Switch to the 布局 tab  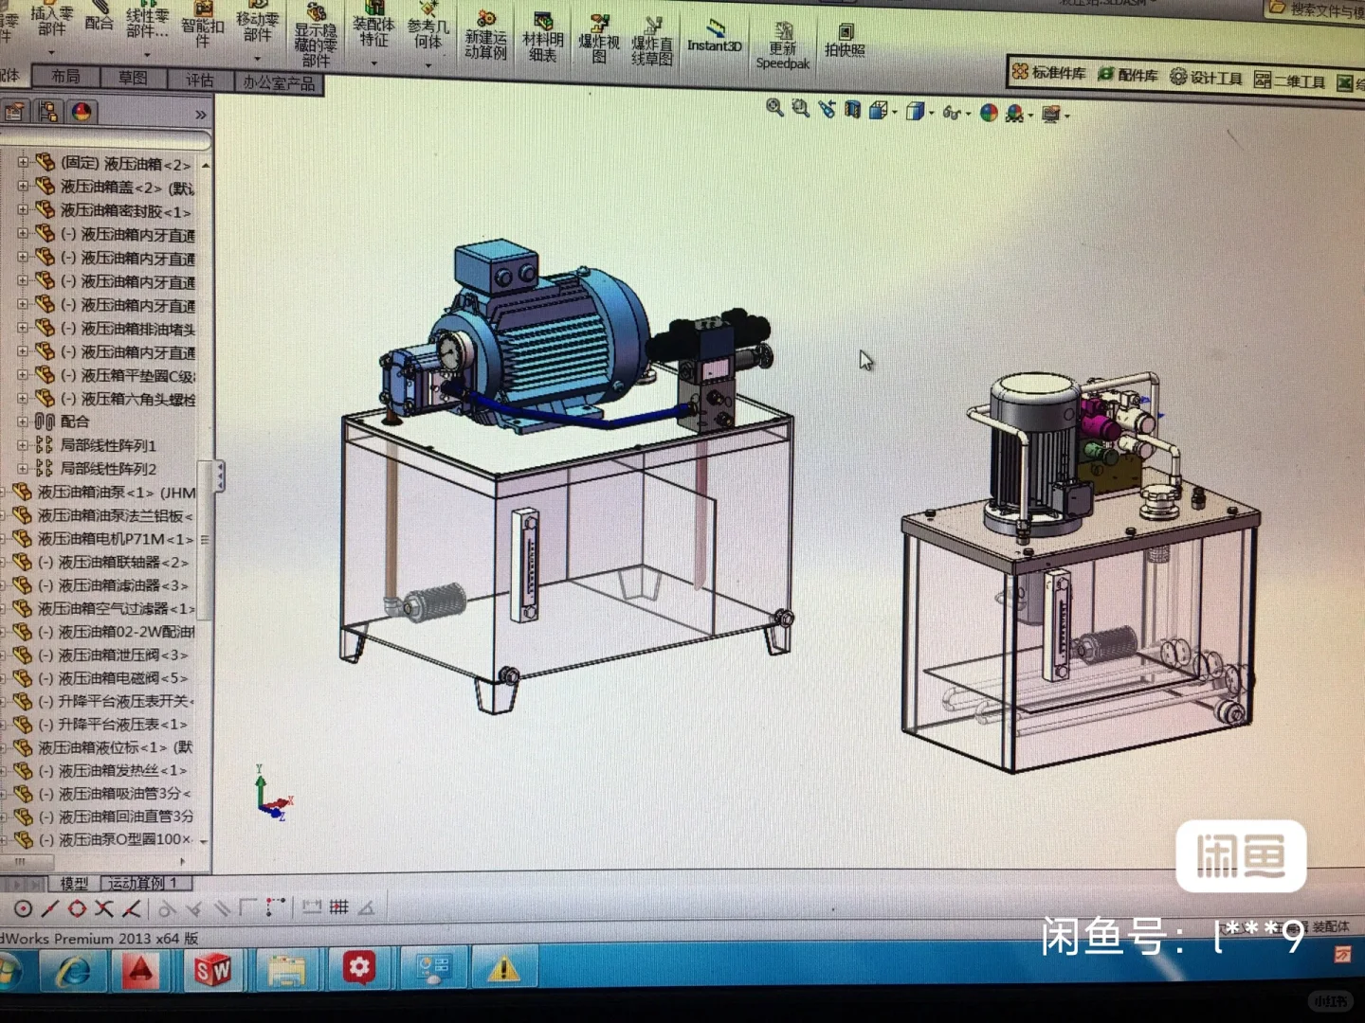coord(65,76)
